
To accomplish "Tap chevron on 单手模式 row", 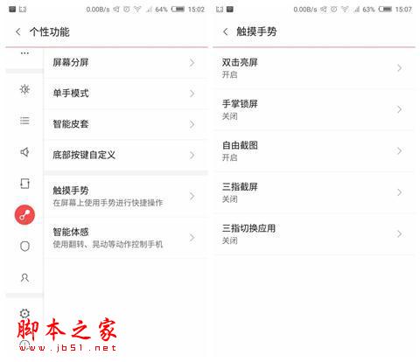I will click(192, 94).
